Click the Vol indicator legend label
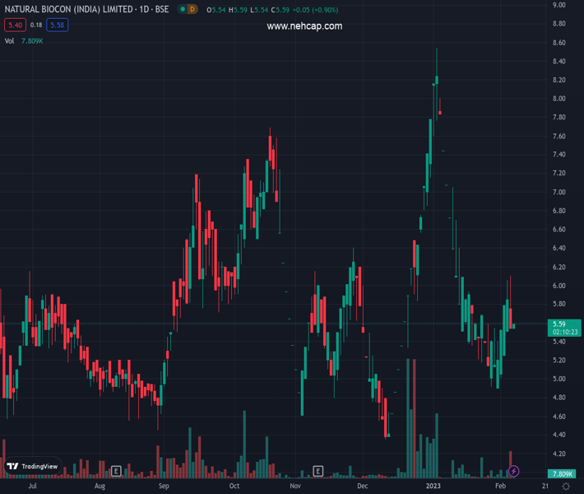Image resolution: width=584 pixels, height=494 pixels. click(x=9, y=40)
